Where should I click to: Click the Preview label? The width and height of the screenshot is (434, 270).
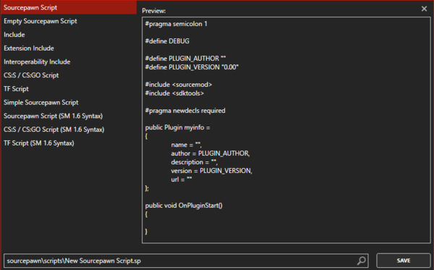point(153,11)
